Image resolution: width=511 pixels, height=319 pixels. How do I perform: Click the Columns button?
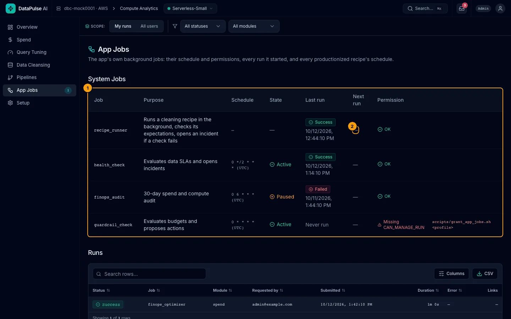coord(451,274)
